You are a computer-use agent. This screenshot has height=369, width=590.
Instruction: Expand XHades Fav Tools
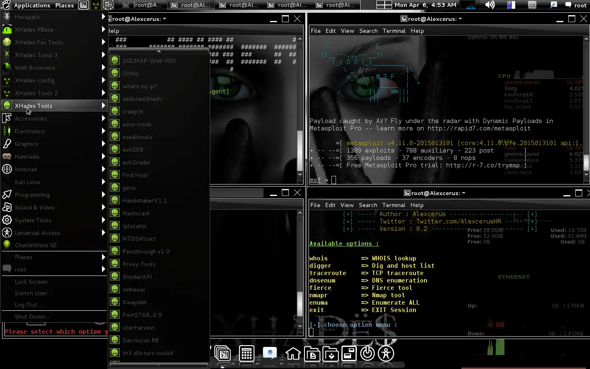pyautogui.click(x=54, y=42)
